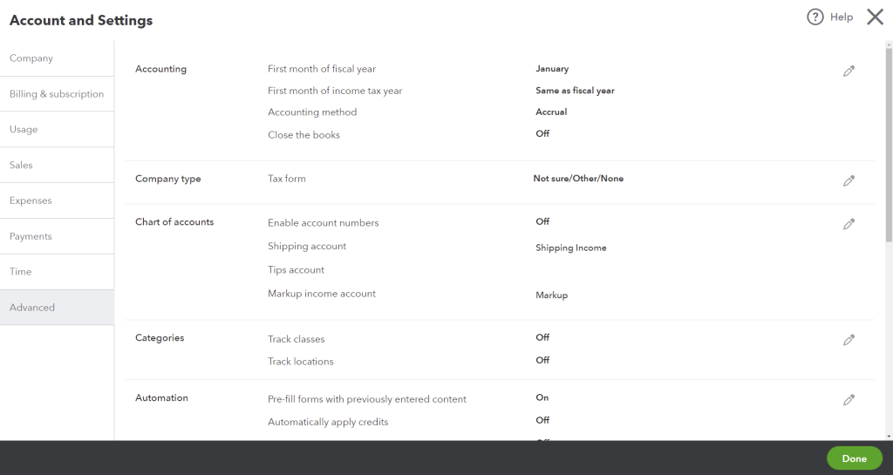893x475 pixels.
Task: Edit the Company type section via pencil
Action: point(849,181)
